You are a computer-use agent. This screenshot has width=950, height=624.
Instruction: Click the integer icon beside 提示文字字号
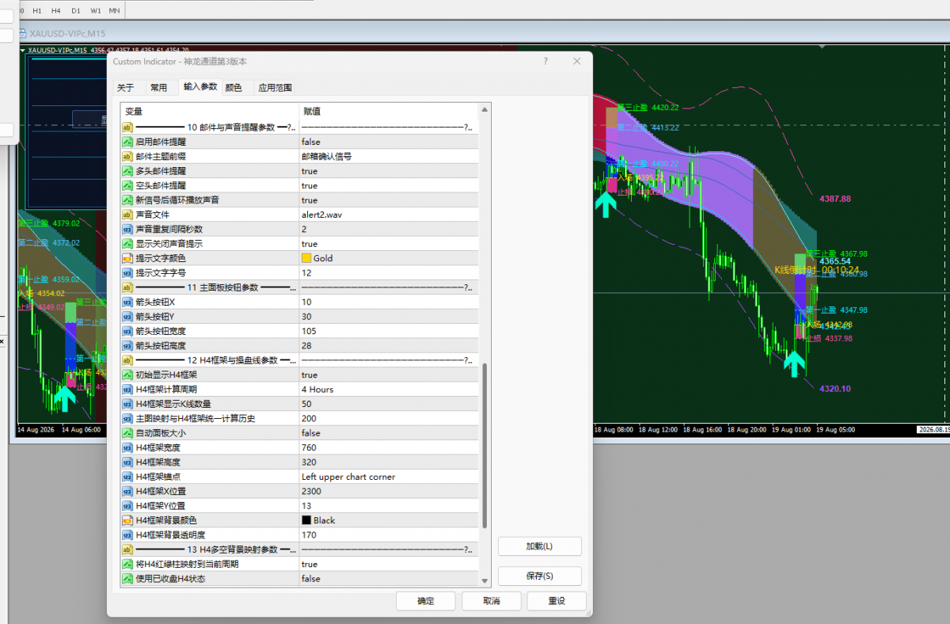127,273
